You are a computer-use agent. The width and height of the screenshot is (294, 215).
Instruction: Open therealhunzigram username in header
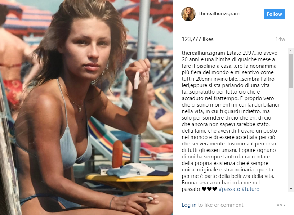(219, 13)
